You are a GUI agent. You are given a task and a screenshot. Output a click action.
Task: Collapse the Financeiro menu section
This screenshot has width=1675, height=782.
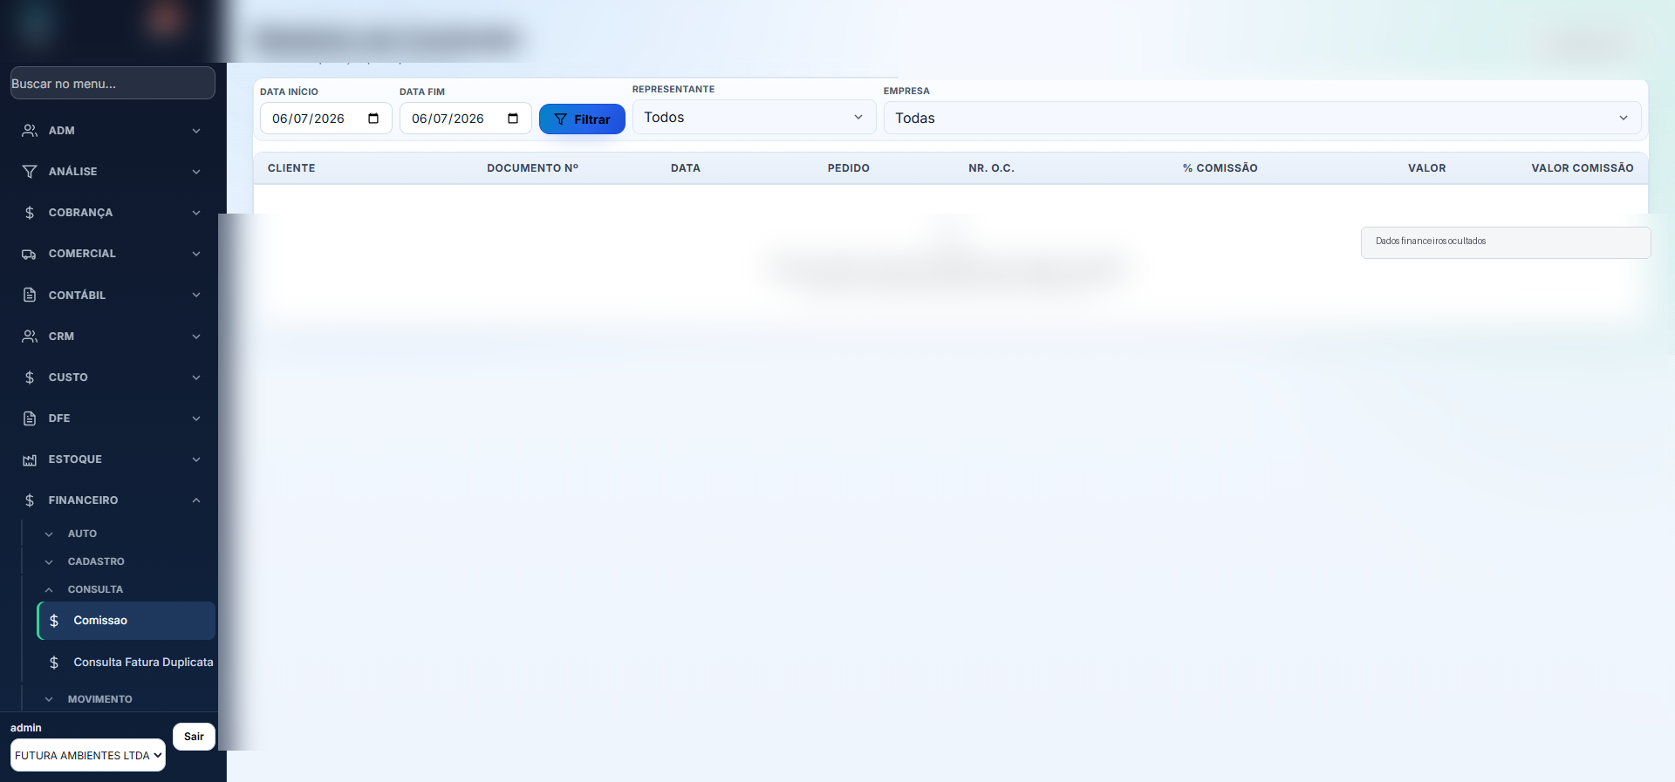point(112,500)
